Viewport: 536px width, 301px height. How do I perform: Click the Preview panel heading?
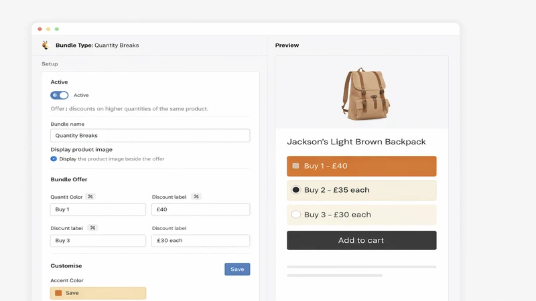pyautogui.click(x=287, y=45)
